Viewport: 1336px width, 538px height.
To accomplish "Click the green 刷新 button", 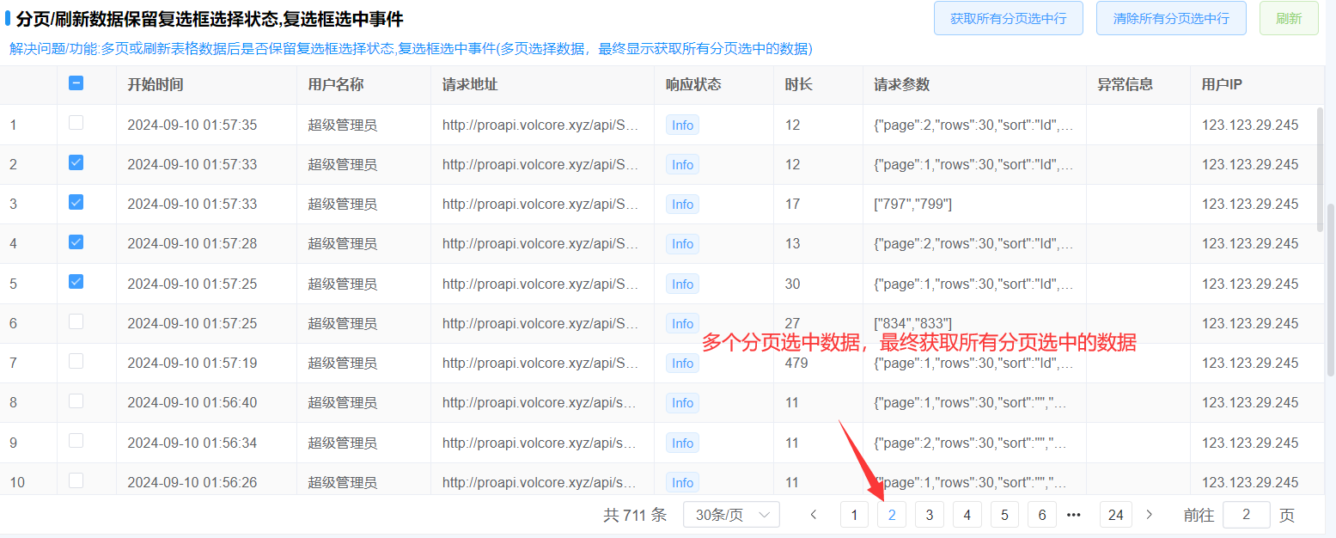I will tap(1289, 18).
